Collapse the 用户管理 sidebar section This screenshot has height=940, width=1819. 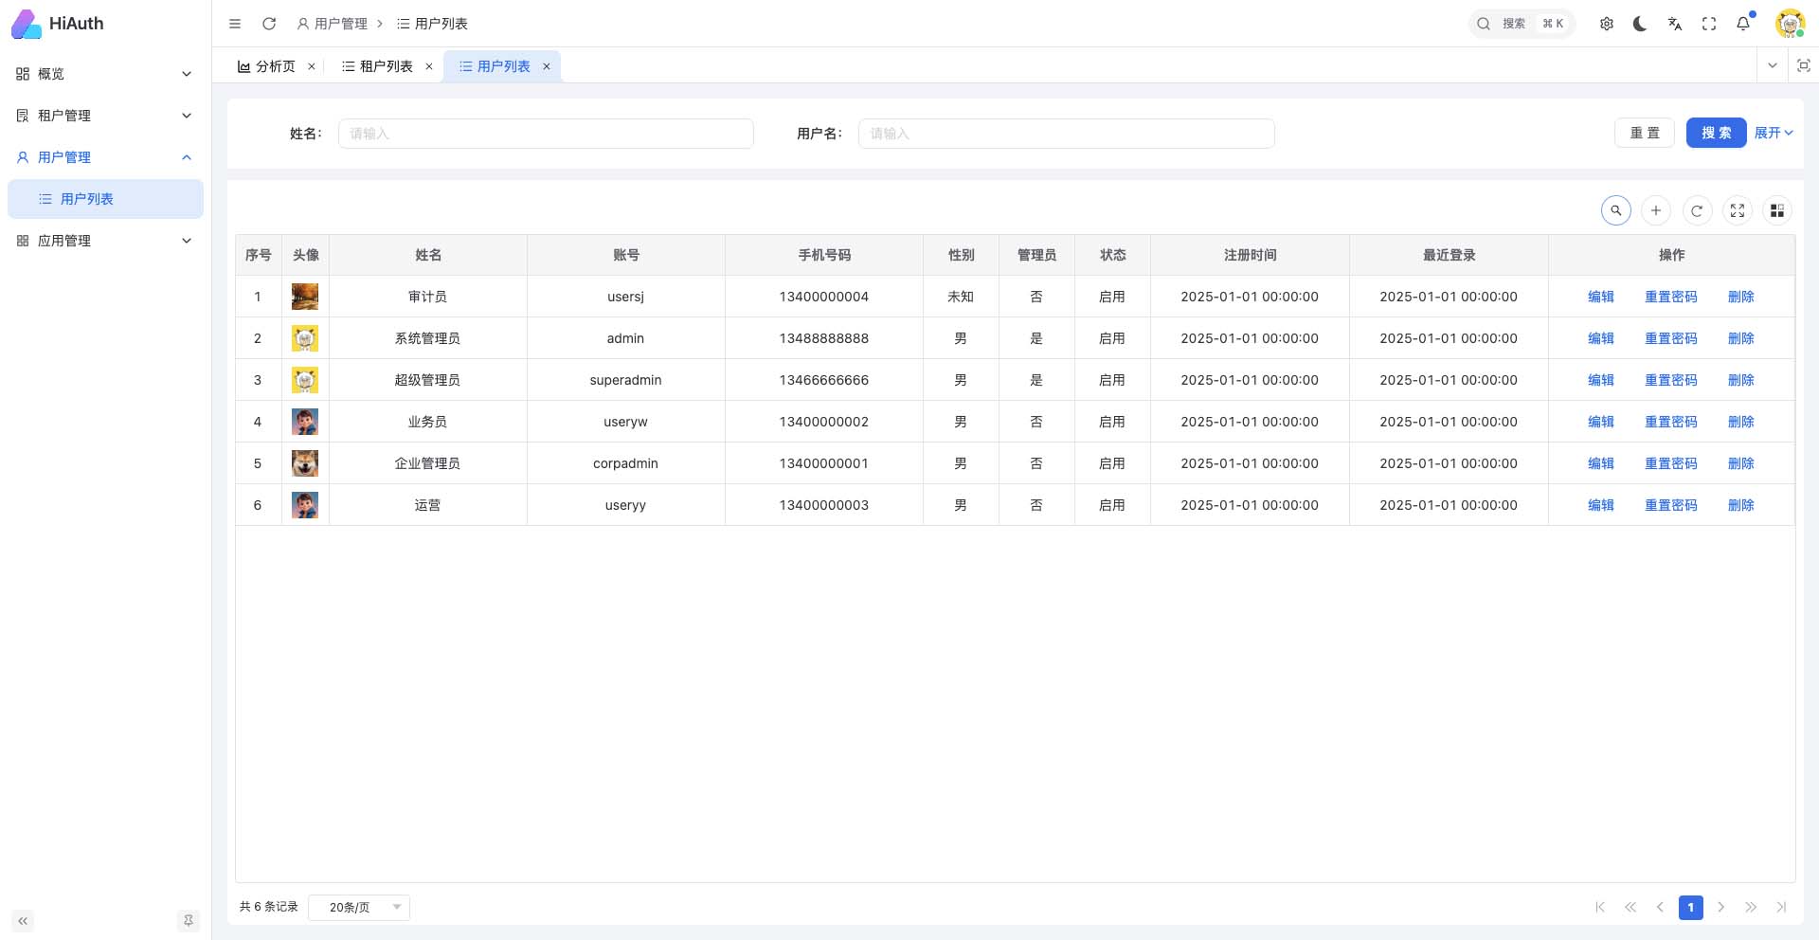[x=104, y=157]
